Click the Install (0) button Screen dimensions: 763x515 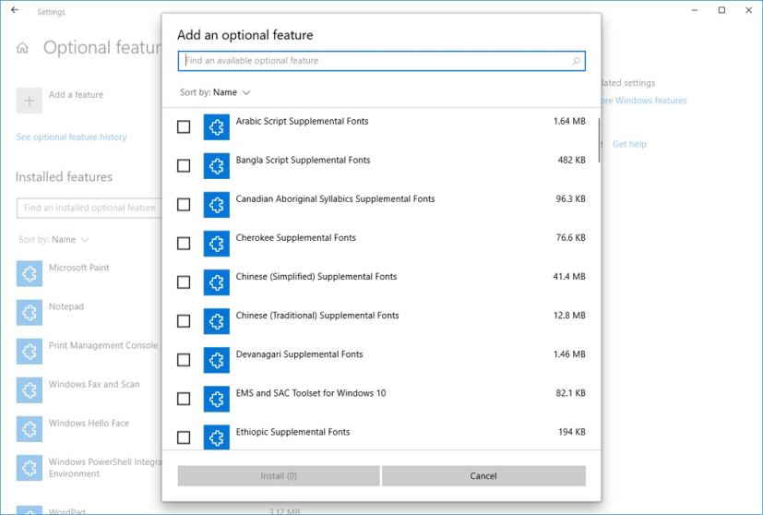(x=279, y=476)
